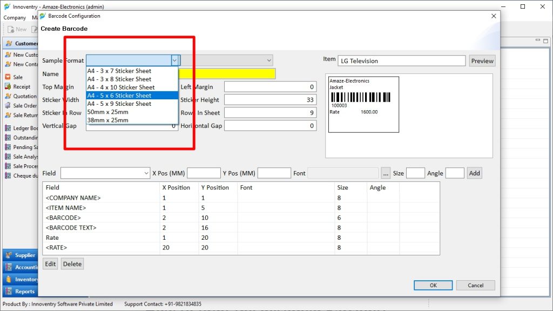This screenshot has height=311, width=553.
Task: Click the Preview button
Action: 482,60
